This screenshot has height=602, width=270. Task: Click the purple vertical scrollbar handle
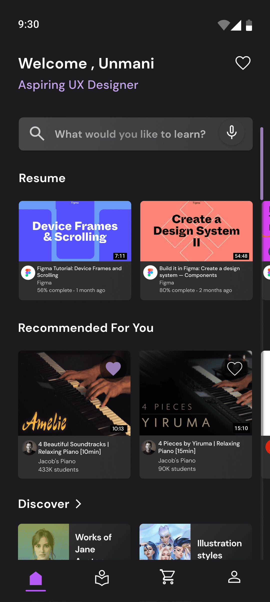coord(262,164)
